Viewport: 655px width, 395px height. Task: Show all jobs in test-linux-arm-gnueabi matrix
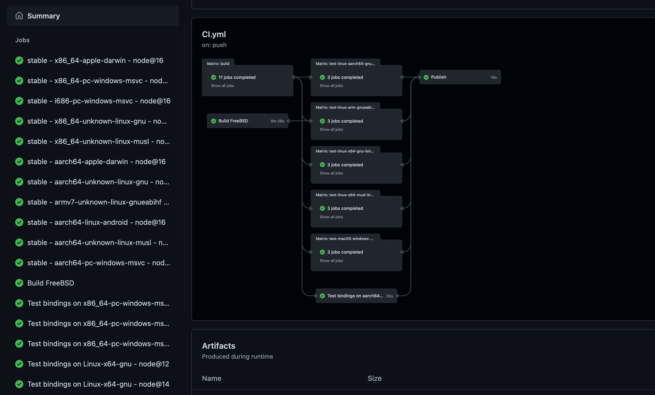331,130
